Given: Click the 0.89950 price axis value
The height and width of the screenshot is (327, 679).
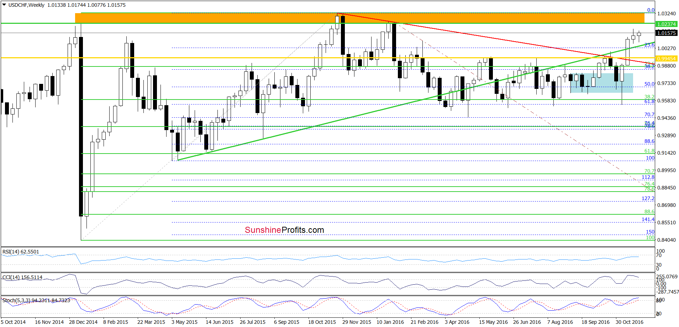Looking at the screenshot, I should pos(666,170).
